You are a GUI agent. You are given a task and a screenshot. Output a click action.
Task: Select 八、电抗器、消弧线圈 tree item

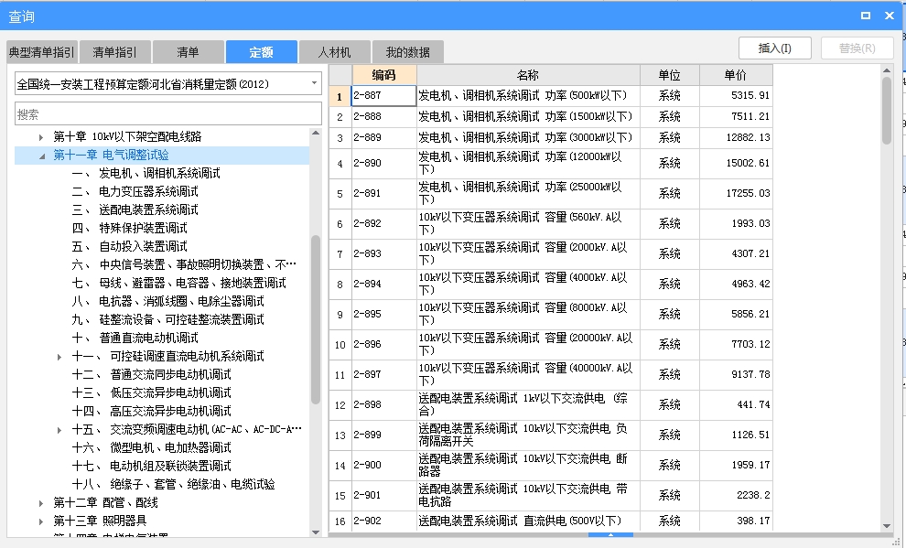point(167,301)
